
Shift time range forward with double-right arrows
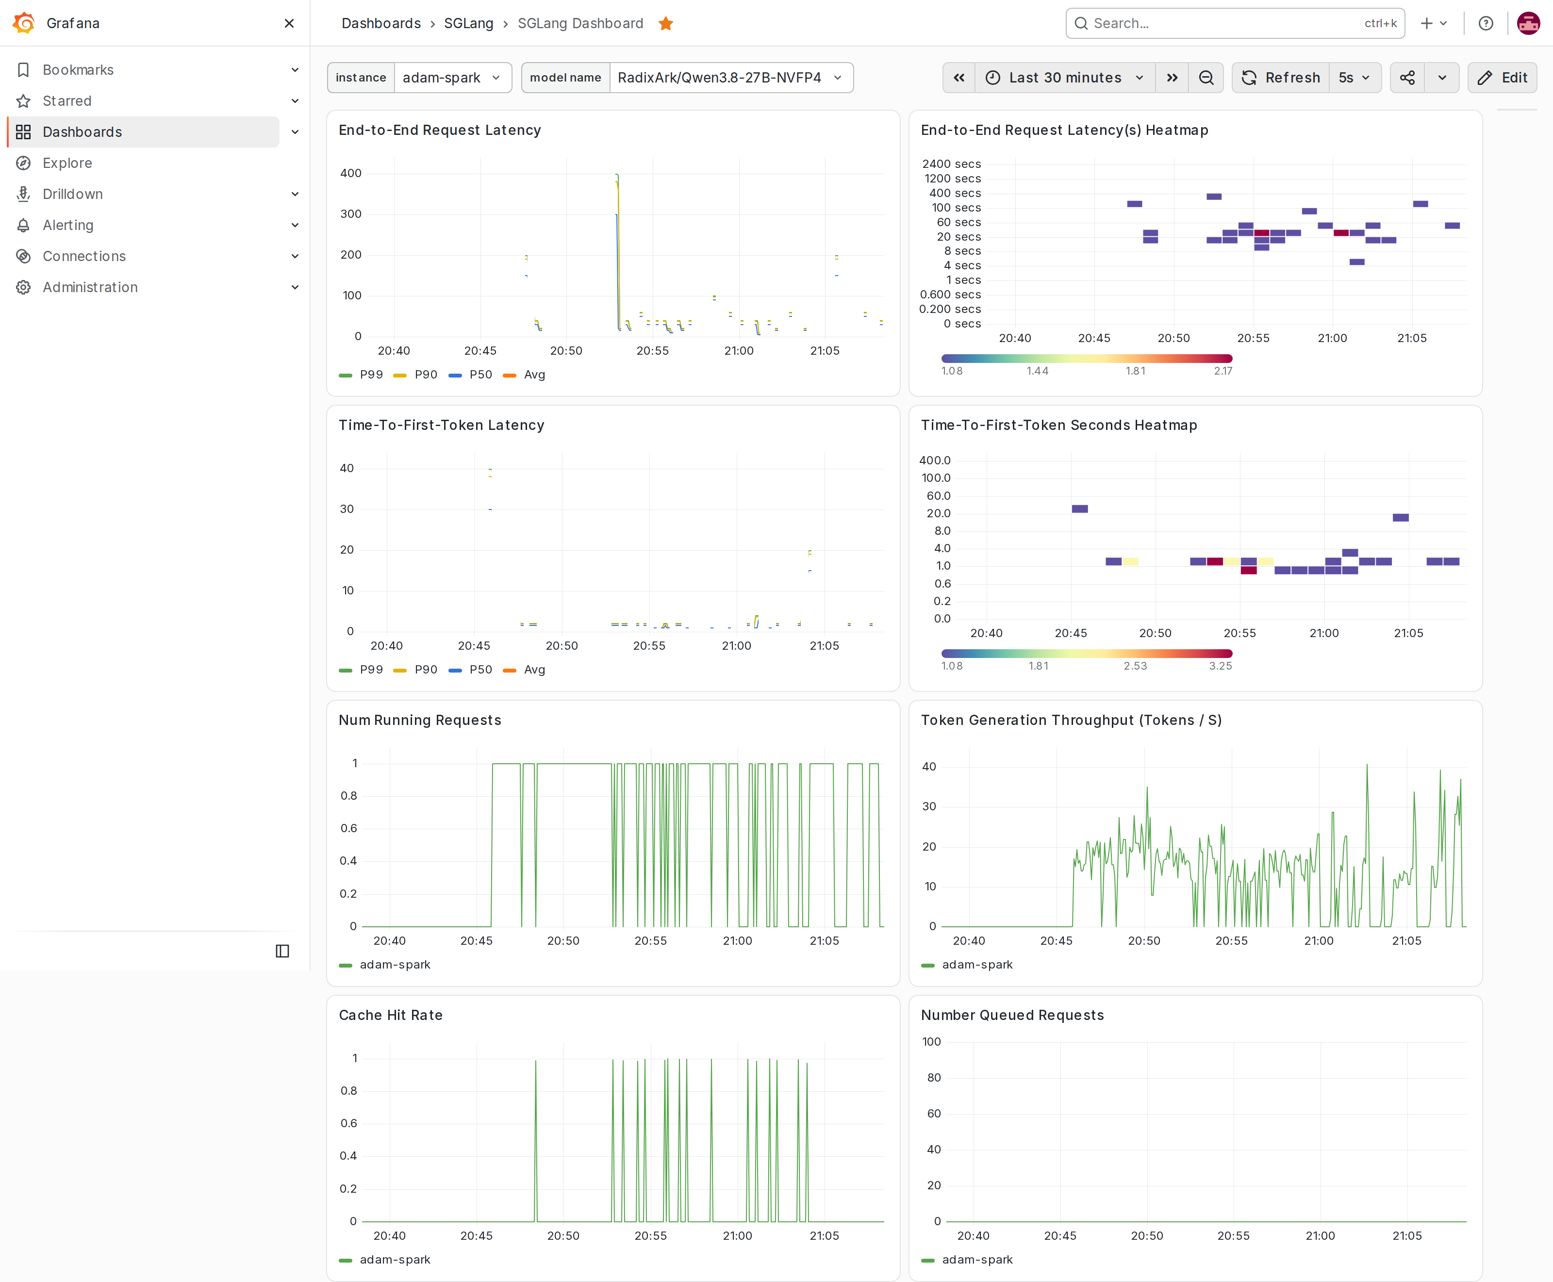pyautogui.click(x=1172, y=78)
